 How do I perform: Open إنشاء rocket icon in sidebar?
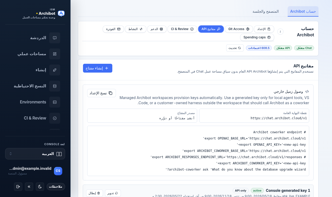(x=55, y=70)
